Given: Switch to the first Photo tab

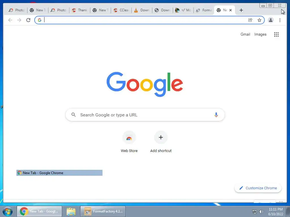Looking at the screenshot, I should [x=17, y=10].
